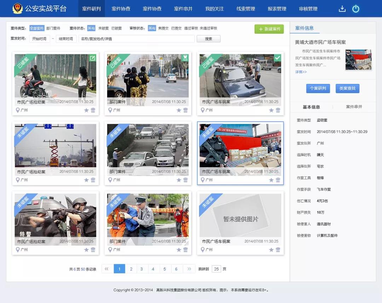Click the case photo thumbnail in right panel
Screen dimensions: 382x303
358,60
